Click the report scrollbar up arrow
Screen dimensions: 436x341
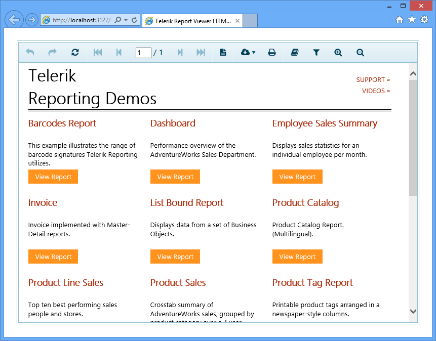coord(413,74)
